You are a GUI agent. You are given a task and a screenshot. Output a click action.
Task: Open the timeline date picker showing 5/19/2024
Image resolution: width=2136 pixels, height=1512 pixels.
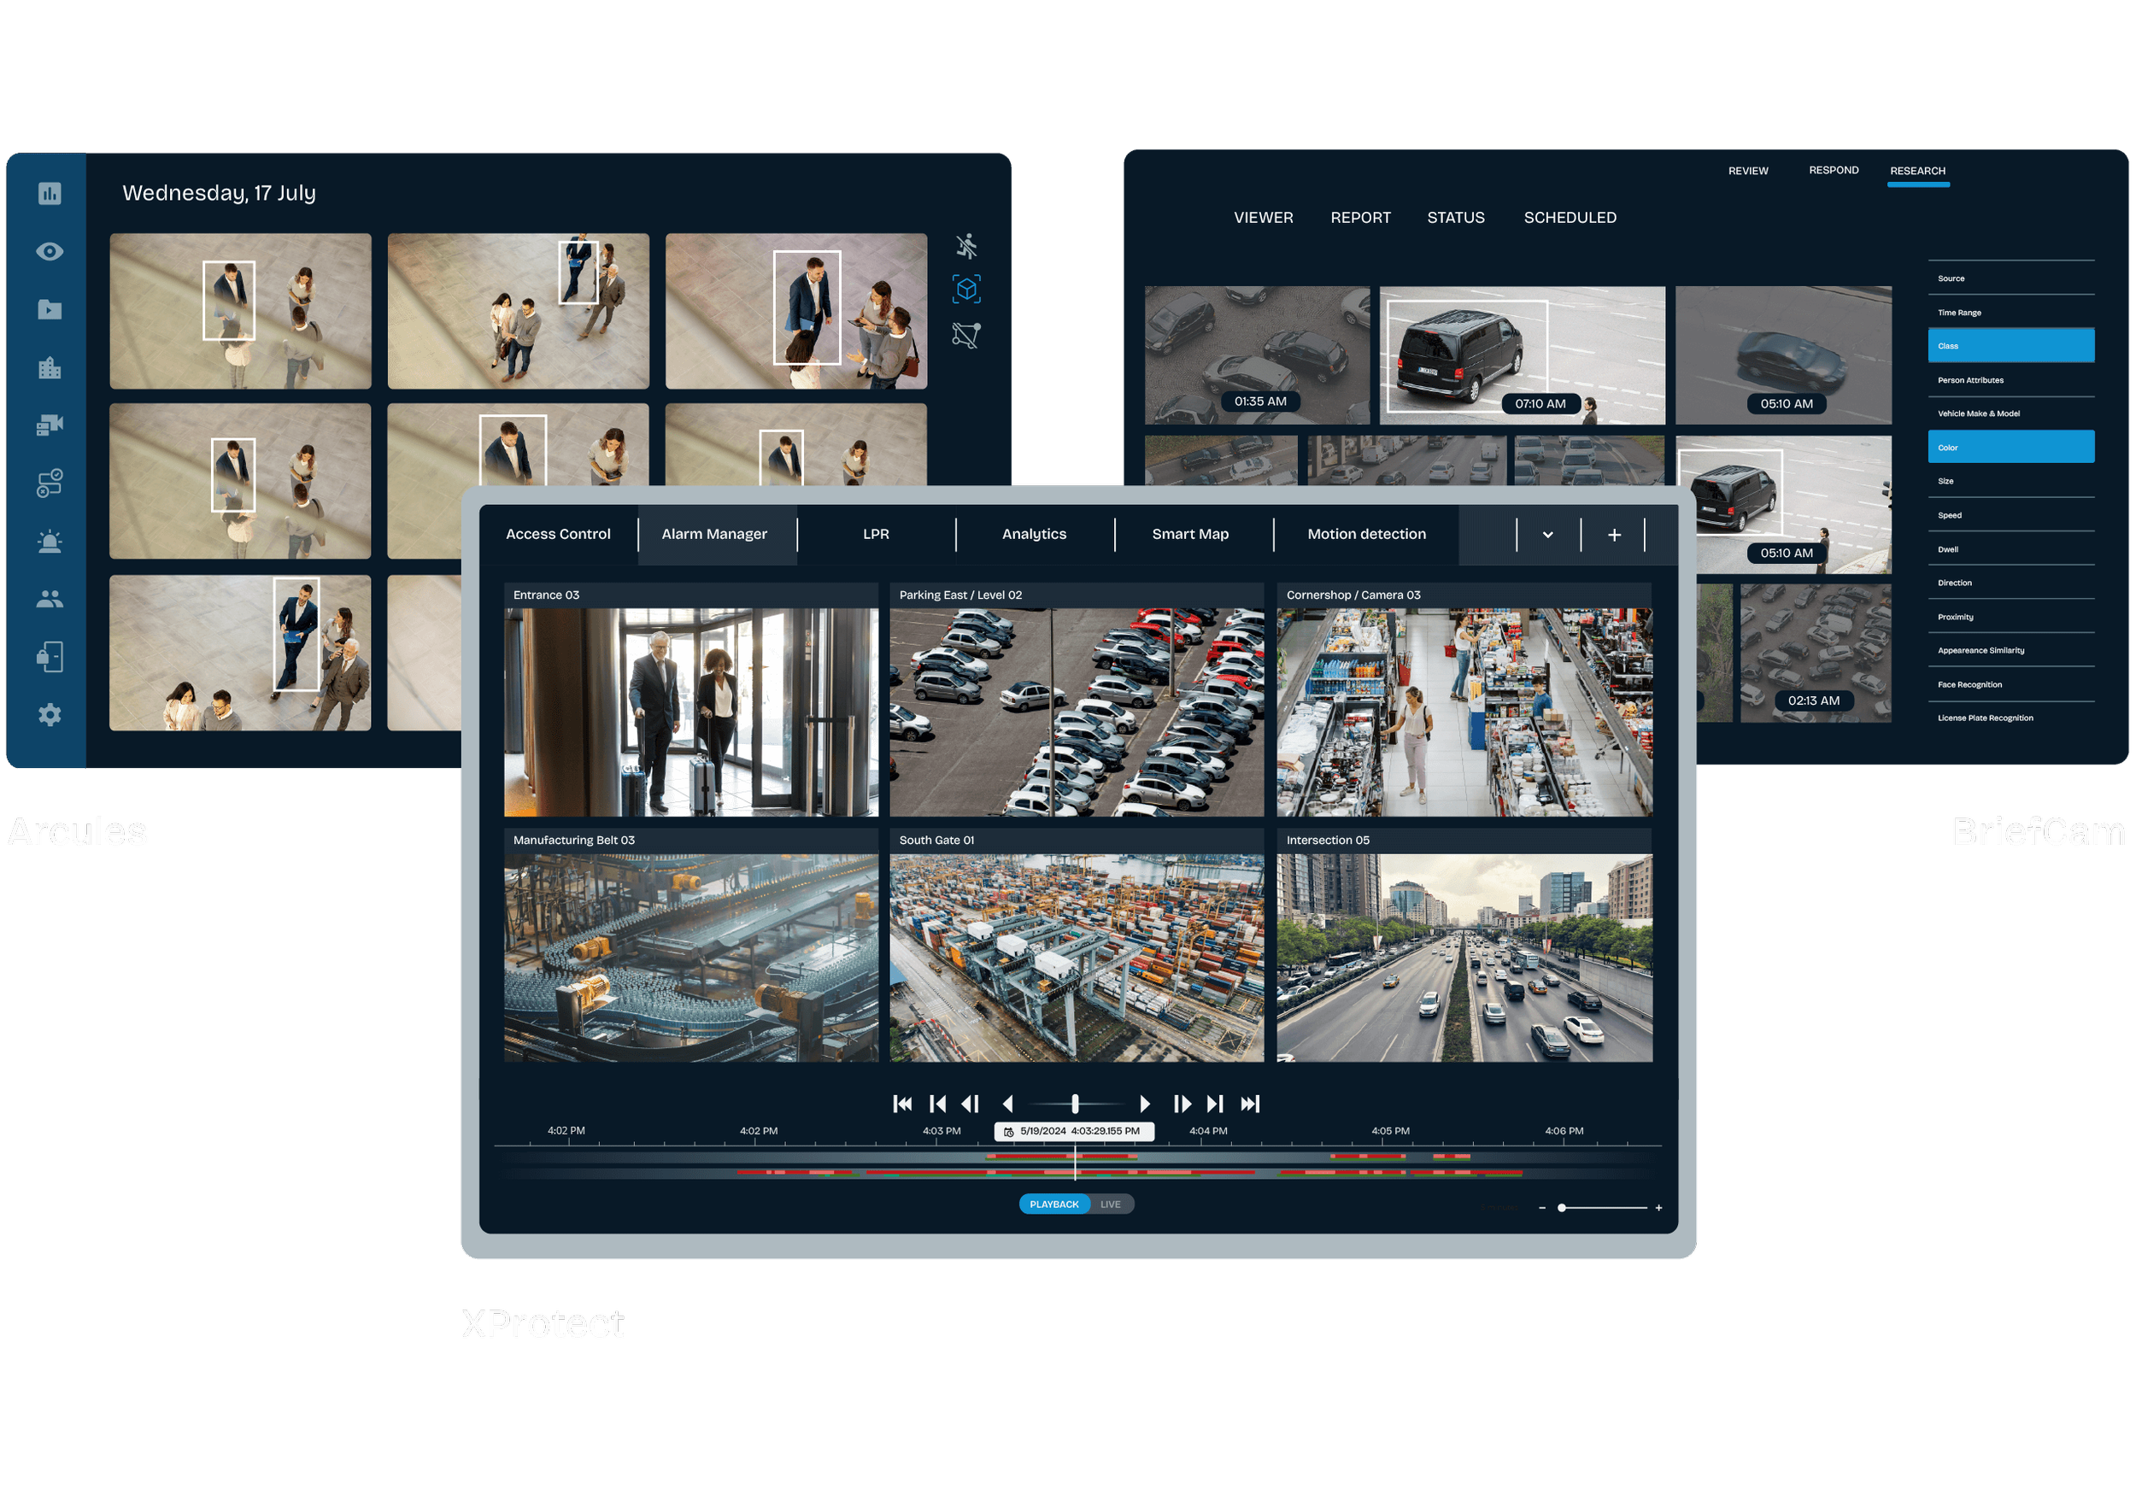coord(1075,1131)
